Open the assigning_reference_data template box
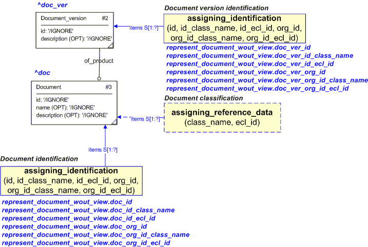Viewport: 368px width, 247px height. (x=222, y=118)
